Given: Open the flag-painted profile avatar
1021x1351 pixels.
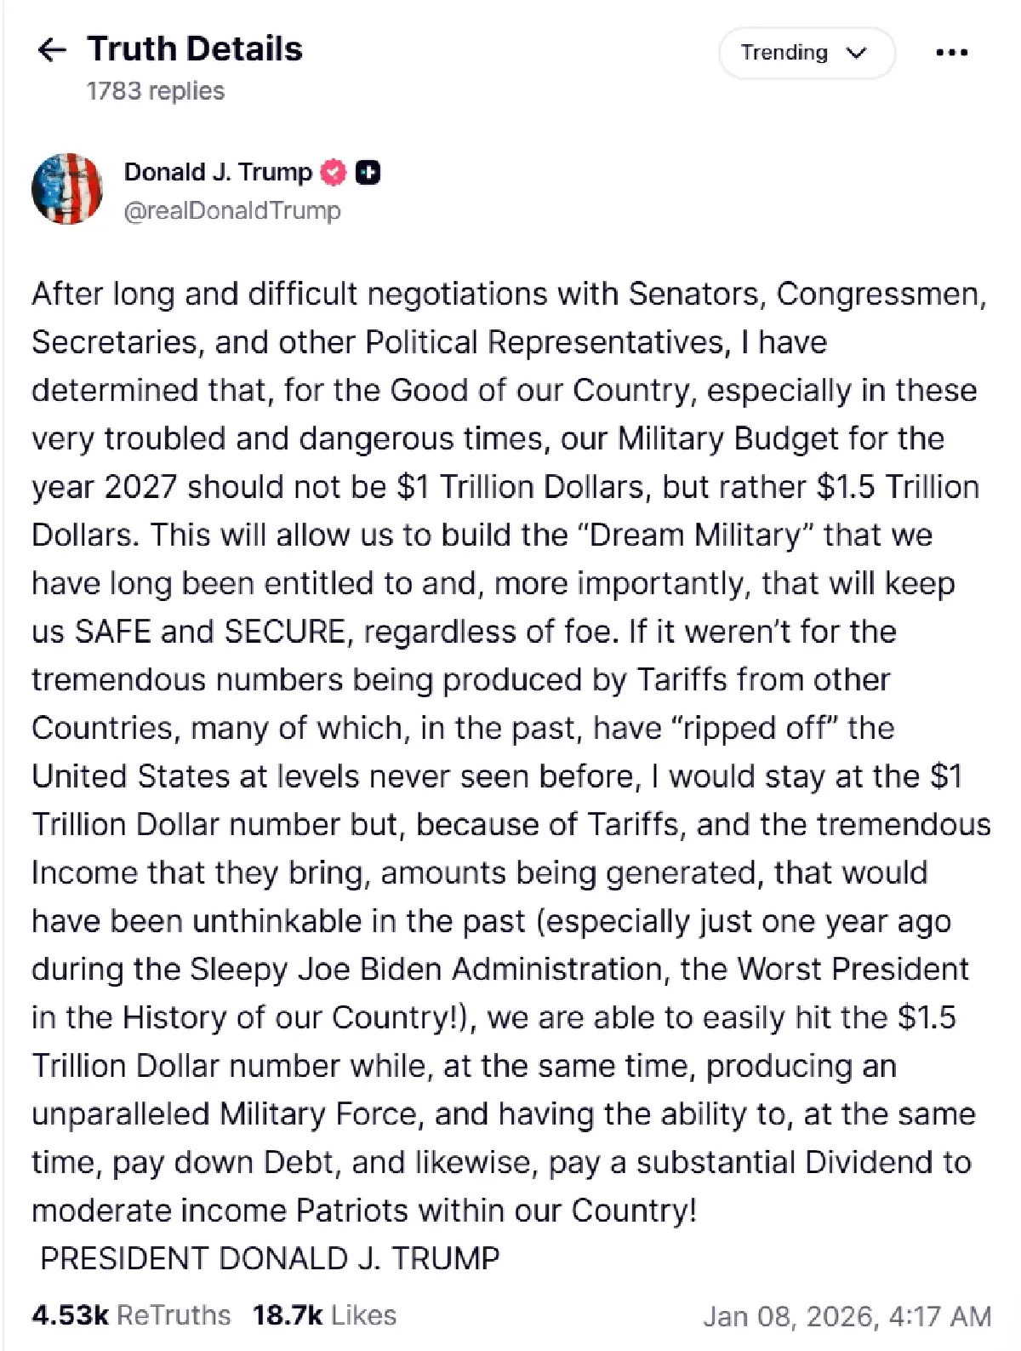Looking at the screenshot, I should (x=67, y=189).
